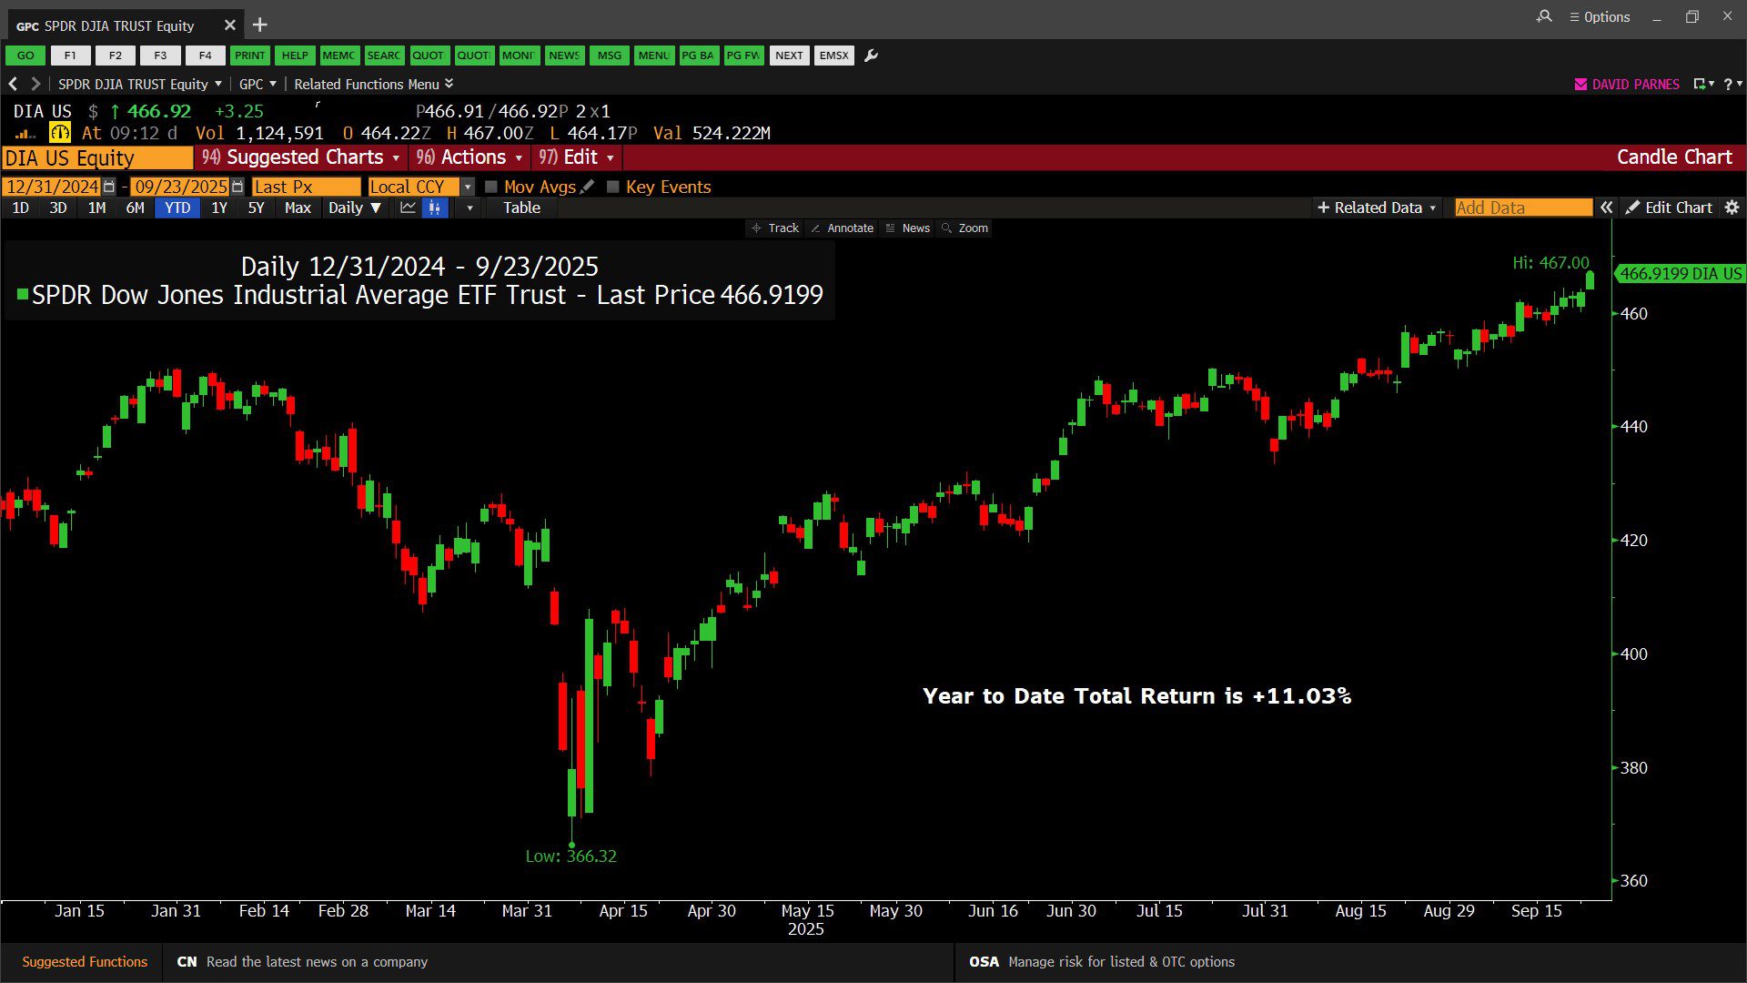Open the end date calendar picker
1747x983 pixels.
237,187
